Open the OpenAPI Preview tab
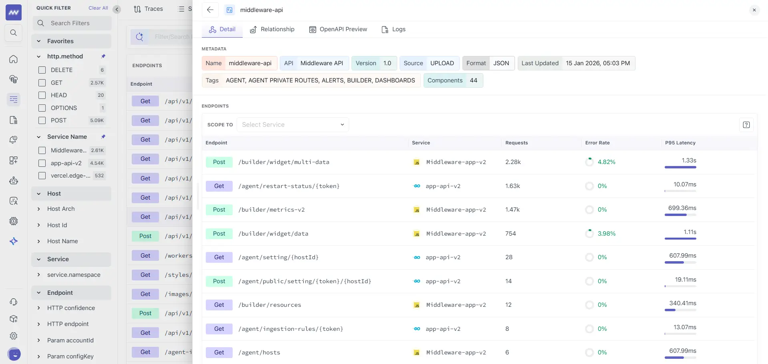Viewport: 768px width, 364px height. point(338,29)
